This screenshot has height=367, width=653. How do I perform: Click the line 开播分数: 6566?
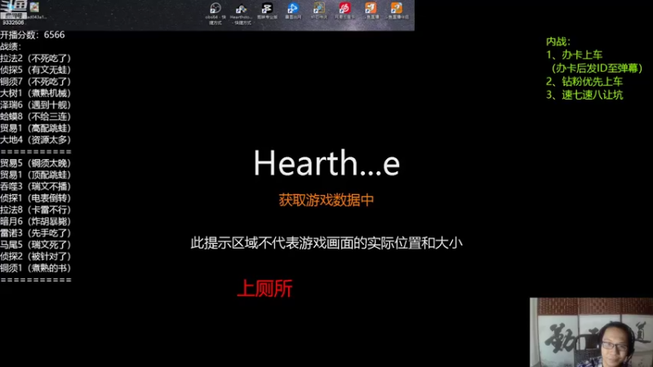click(33, 35)
